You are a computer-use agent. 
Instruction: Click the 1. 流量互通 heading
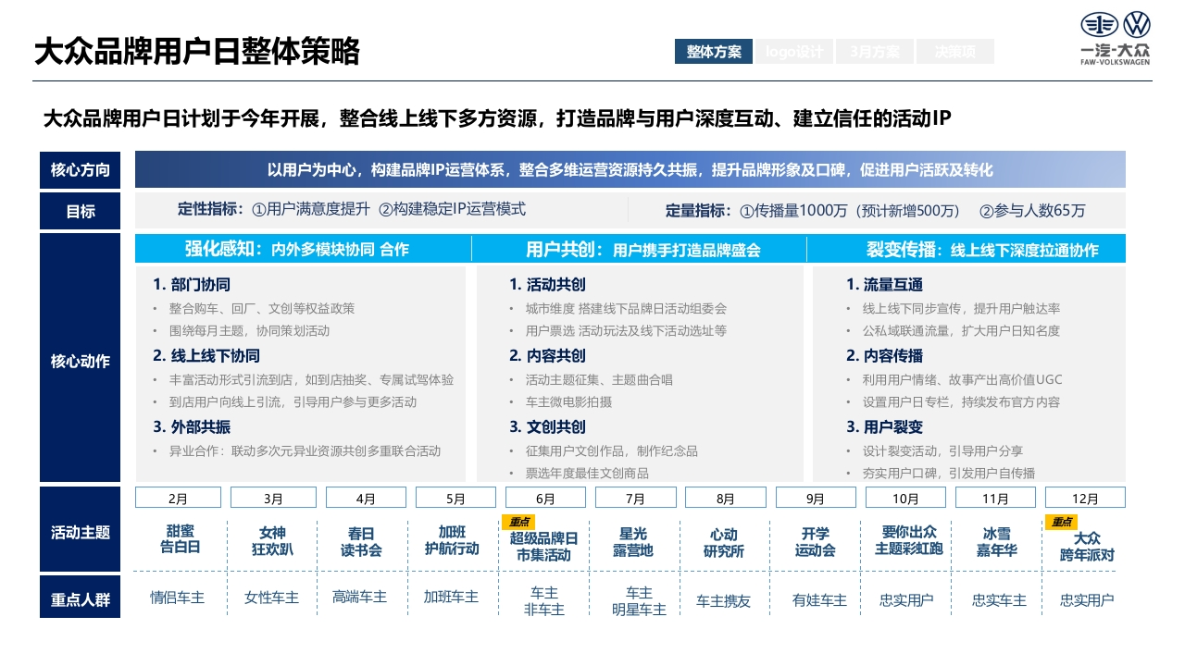(x=884, y=285)
